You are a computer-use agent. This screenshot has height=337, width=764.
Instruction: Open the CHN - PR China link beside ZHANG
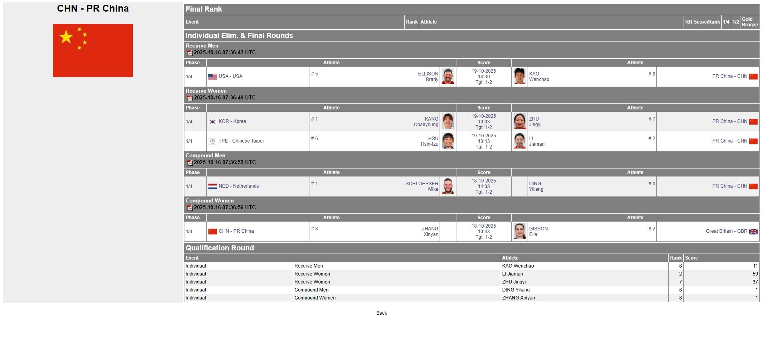pyautogui.click(x=236, y=231)
